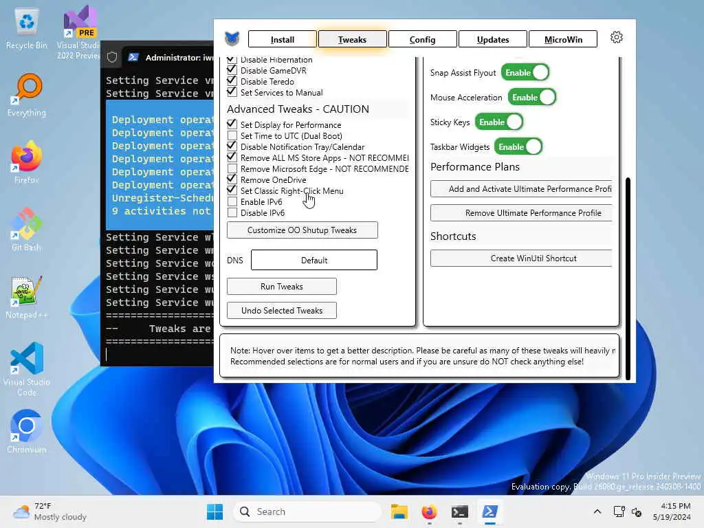Toggle Set Display for Performance checkbox
704x528 pixels.
(x=232, y=124)
